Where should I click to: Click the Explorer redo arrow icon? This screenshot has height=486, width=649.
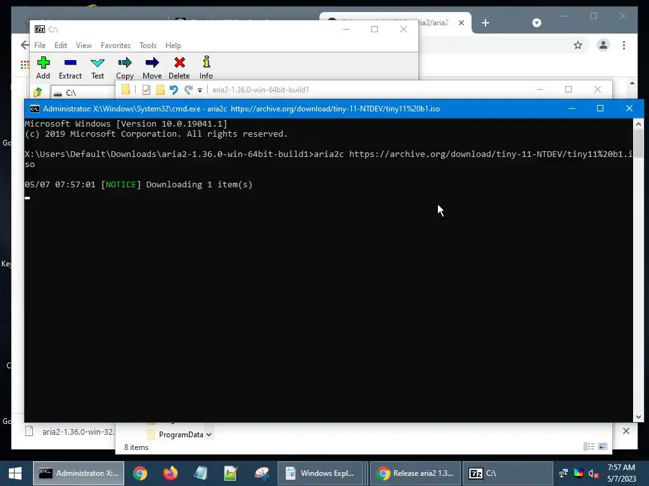point(188,90)
